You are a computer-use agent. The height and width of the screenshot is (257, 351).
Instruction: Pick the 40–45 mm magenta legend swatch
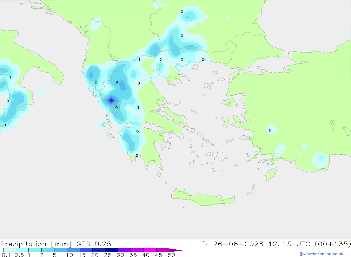(x=150, y=250)
